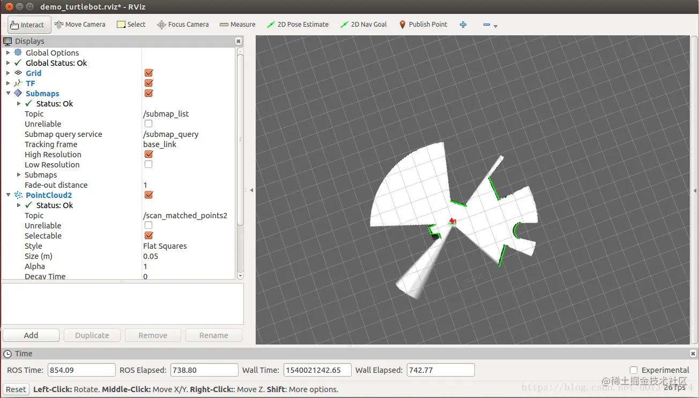The image size is (699, 398).
Task: Activate the Select tool
Action: point(131,25)
